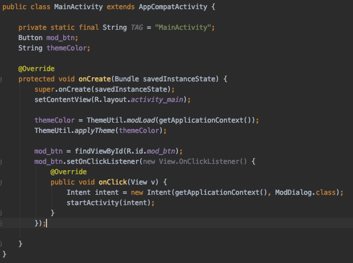Click the final keyword on the TAG line
Image resolution: width=353 pixels, height=263 pixels.
pos(88,28)
